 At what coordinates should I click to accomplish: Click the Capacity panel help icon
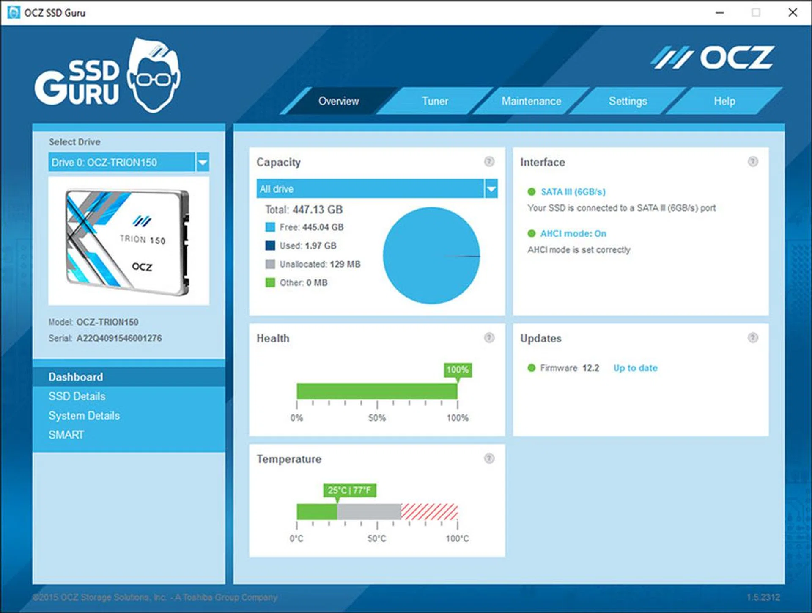point(489,161)
